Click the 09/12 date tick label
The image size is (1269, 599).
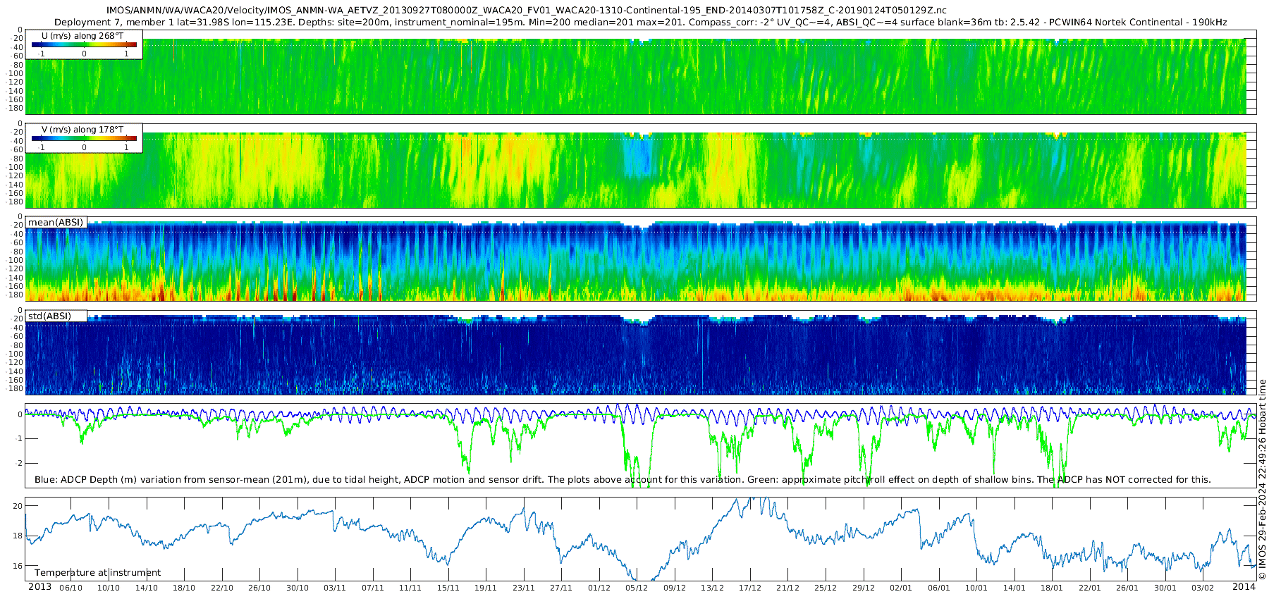pos(675,588)
